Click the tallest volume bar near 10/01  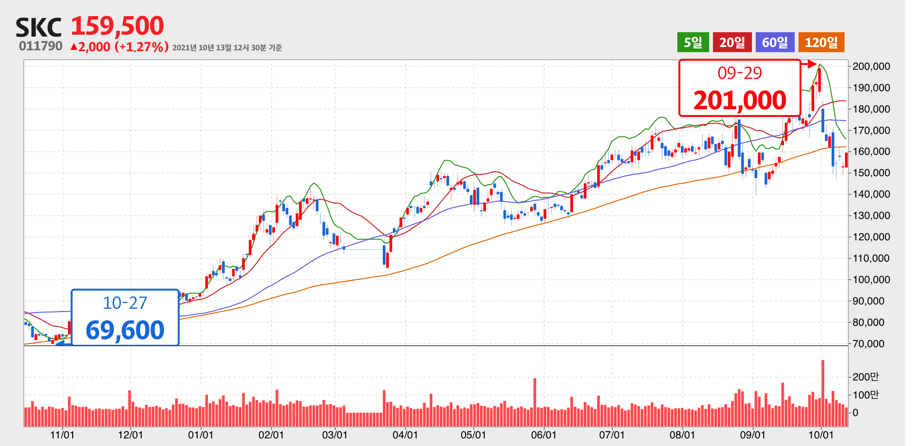point(823,393)
